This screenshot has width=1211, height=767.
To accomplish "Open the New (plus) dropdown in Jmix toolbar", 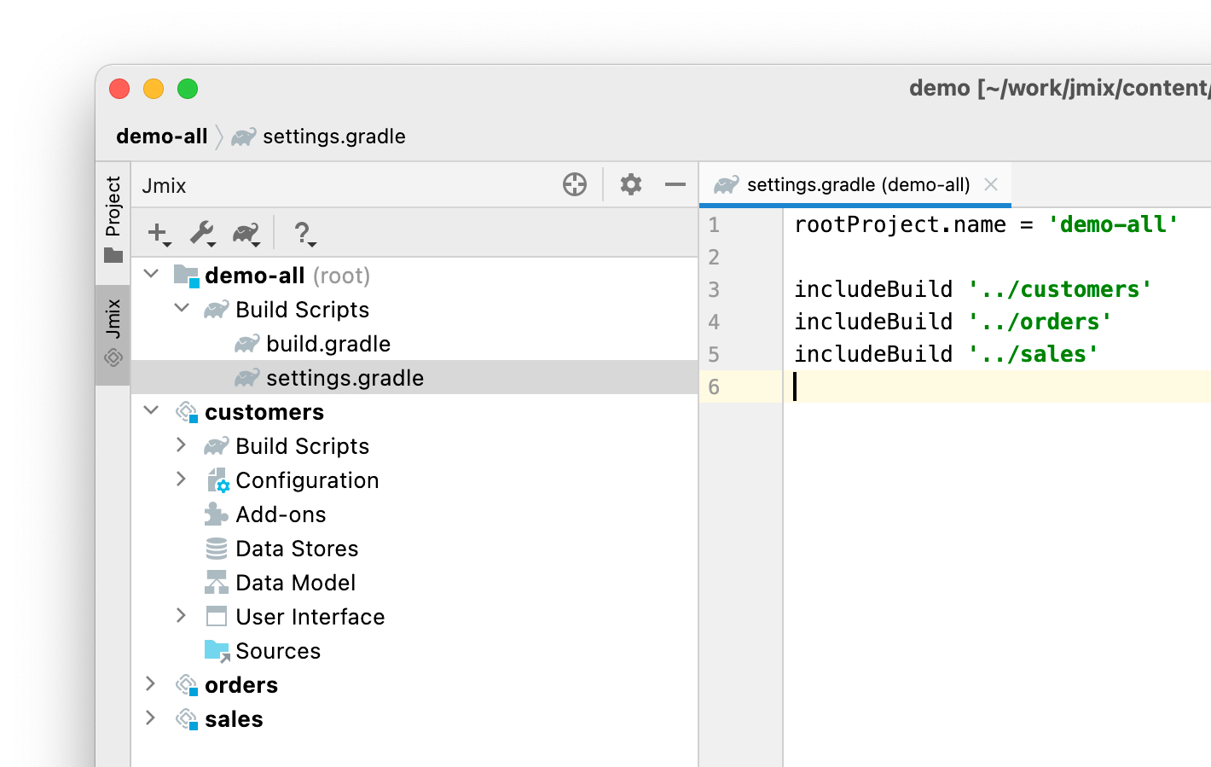I will [x=159, y=233].
